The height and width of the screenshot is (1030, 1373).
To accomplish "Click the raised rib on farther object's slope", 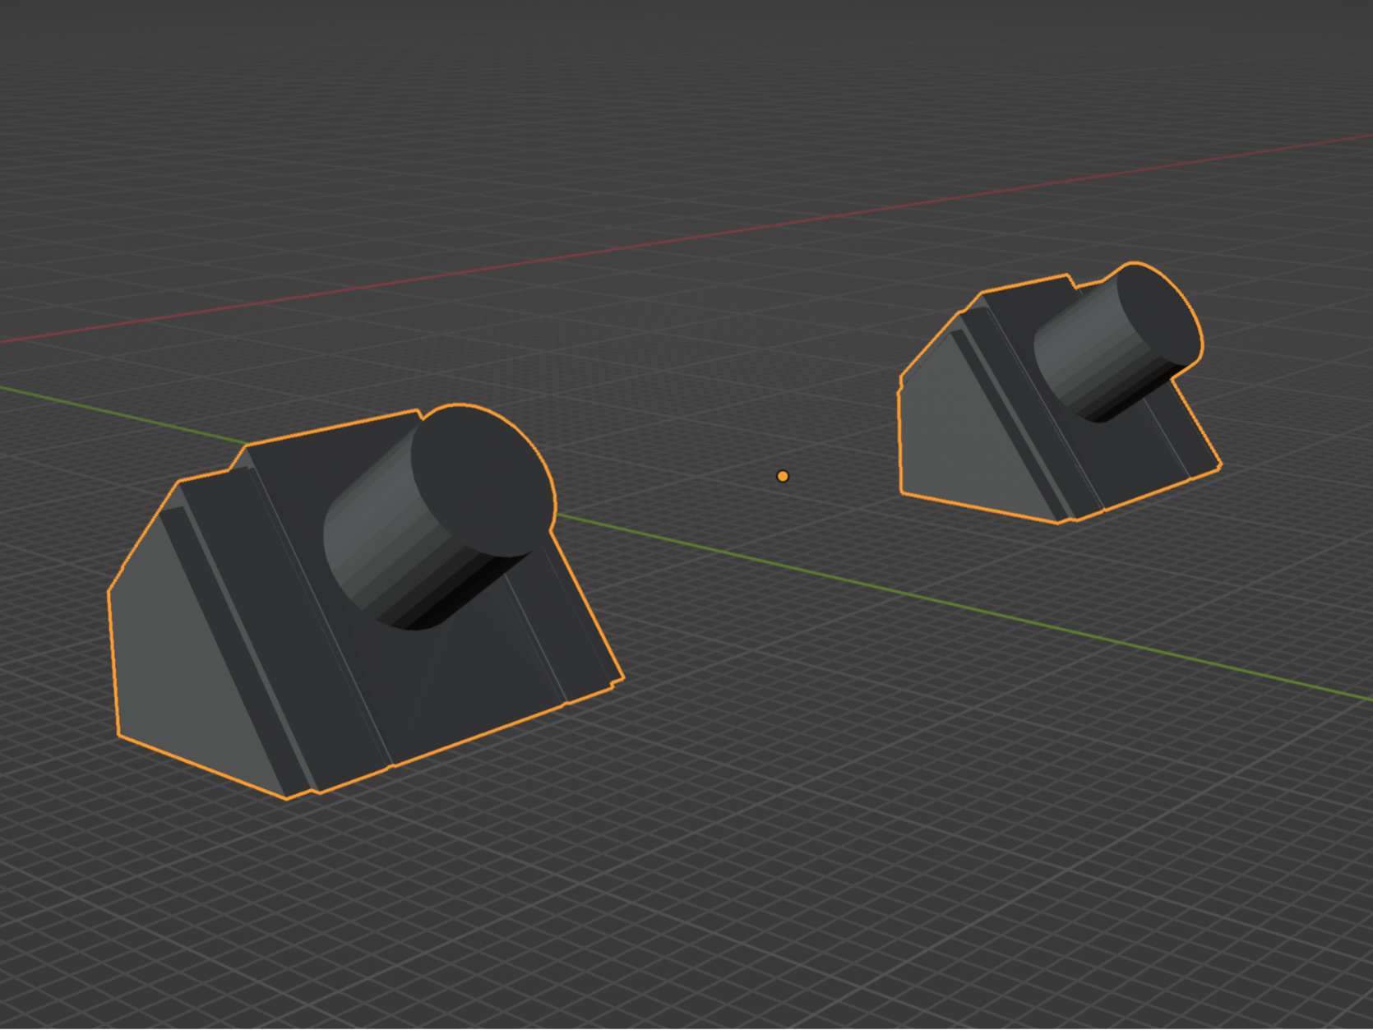I will click(1007, 419).
